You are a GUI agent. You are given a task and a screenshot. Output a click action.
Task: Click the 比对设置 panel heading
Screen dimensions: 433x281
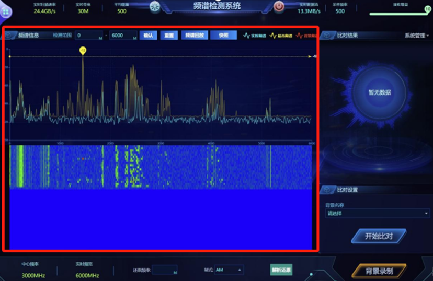click(347, 190)
